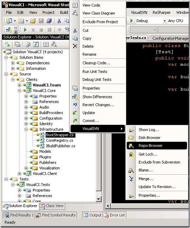Select Cleanup Code... menu entry

click(96, 63)
